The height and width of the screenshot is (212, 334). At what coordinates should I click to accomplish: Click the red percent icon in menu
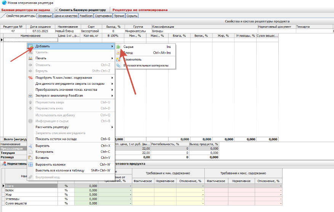tap(31, 78)
